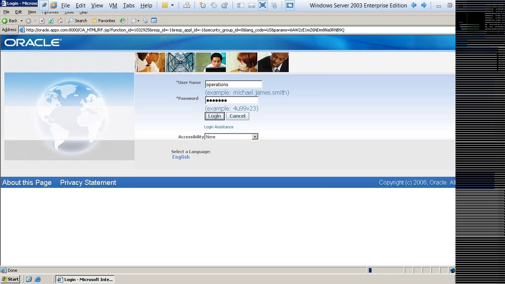Viewport: 505px width, 284px height.
Task: Click the Internet zone status bar icon
Action: pyautogui.click(x=452, y=271)
